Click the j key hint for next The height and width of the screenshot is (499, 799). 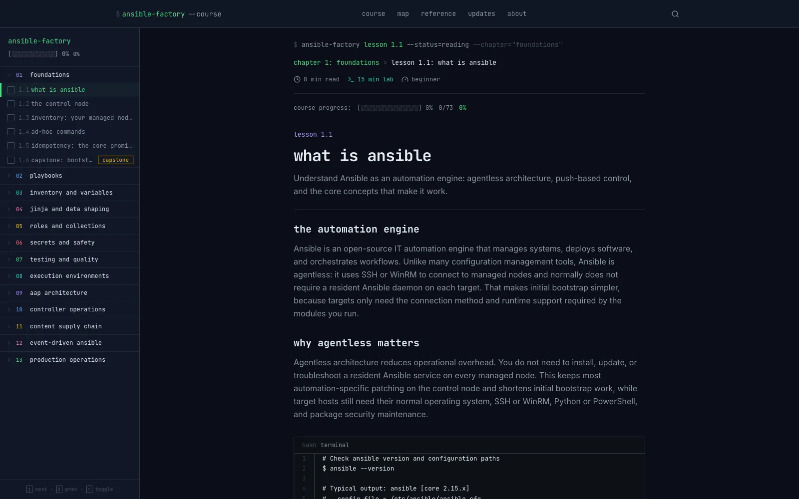(x=29, y=490)
